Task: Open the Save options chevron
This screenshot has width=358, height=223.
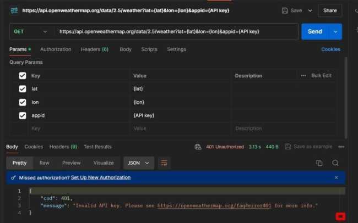Action: click(x=310, y=10)
